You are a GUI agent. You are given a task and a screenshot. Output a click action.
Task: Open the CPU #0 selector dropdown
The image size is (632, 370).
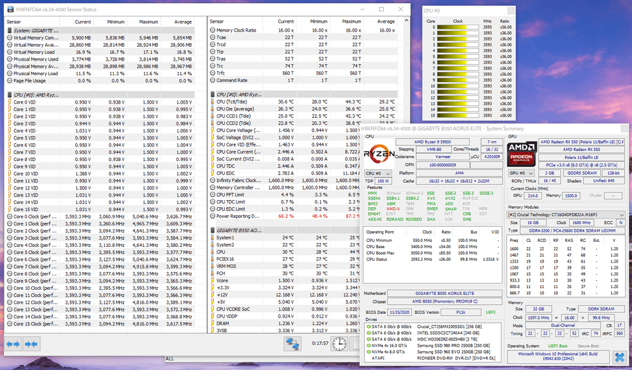tap(378, 174)
